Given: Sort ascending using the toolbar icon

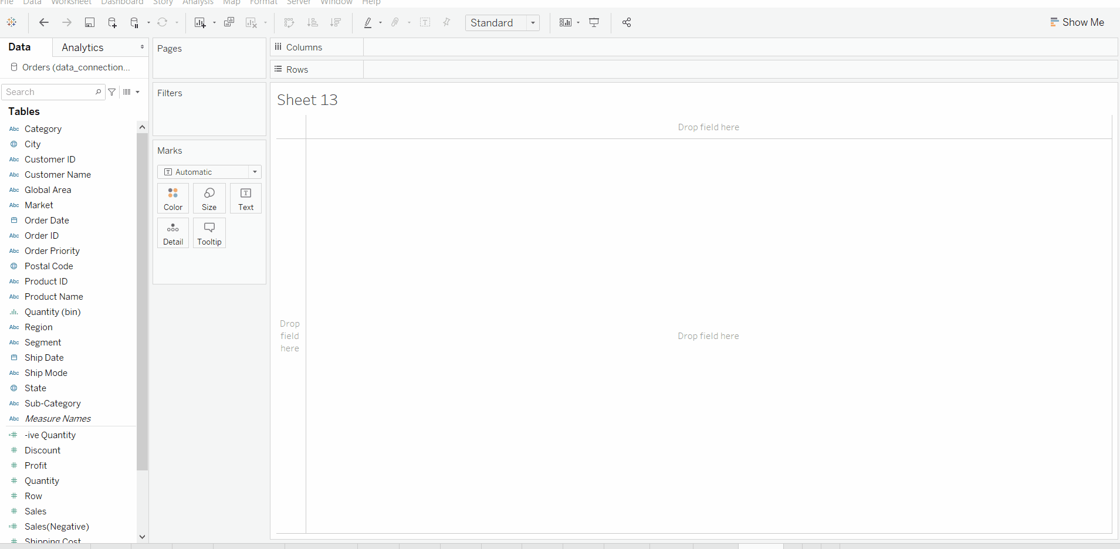Looking at the screenshot, I should [313, 22].
